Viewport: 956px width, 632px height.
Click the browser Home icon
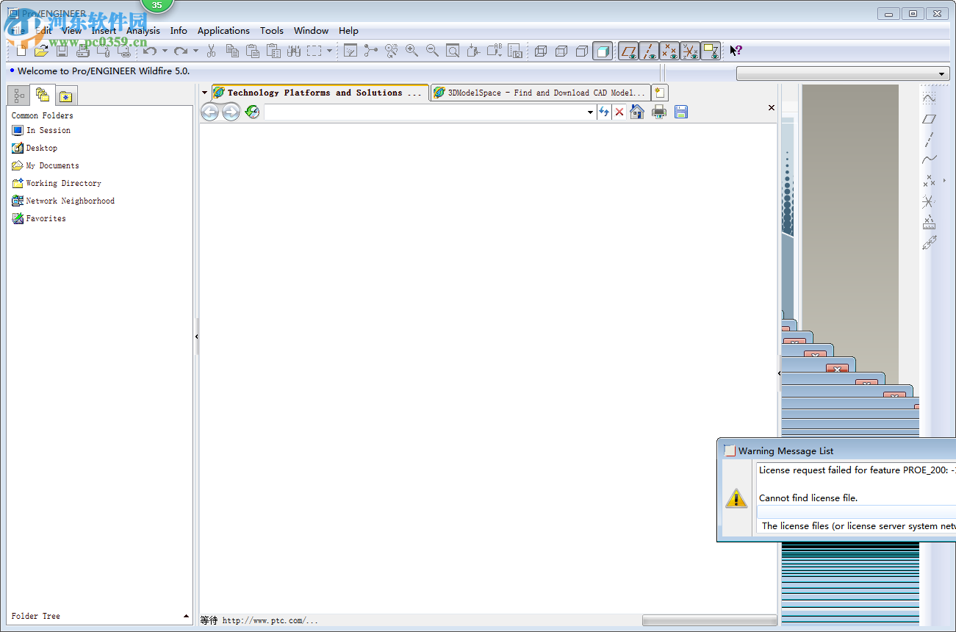pos(637,112)
